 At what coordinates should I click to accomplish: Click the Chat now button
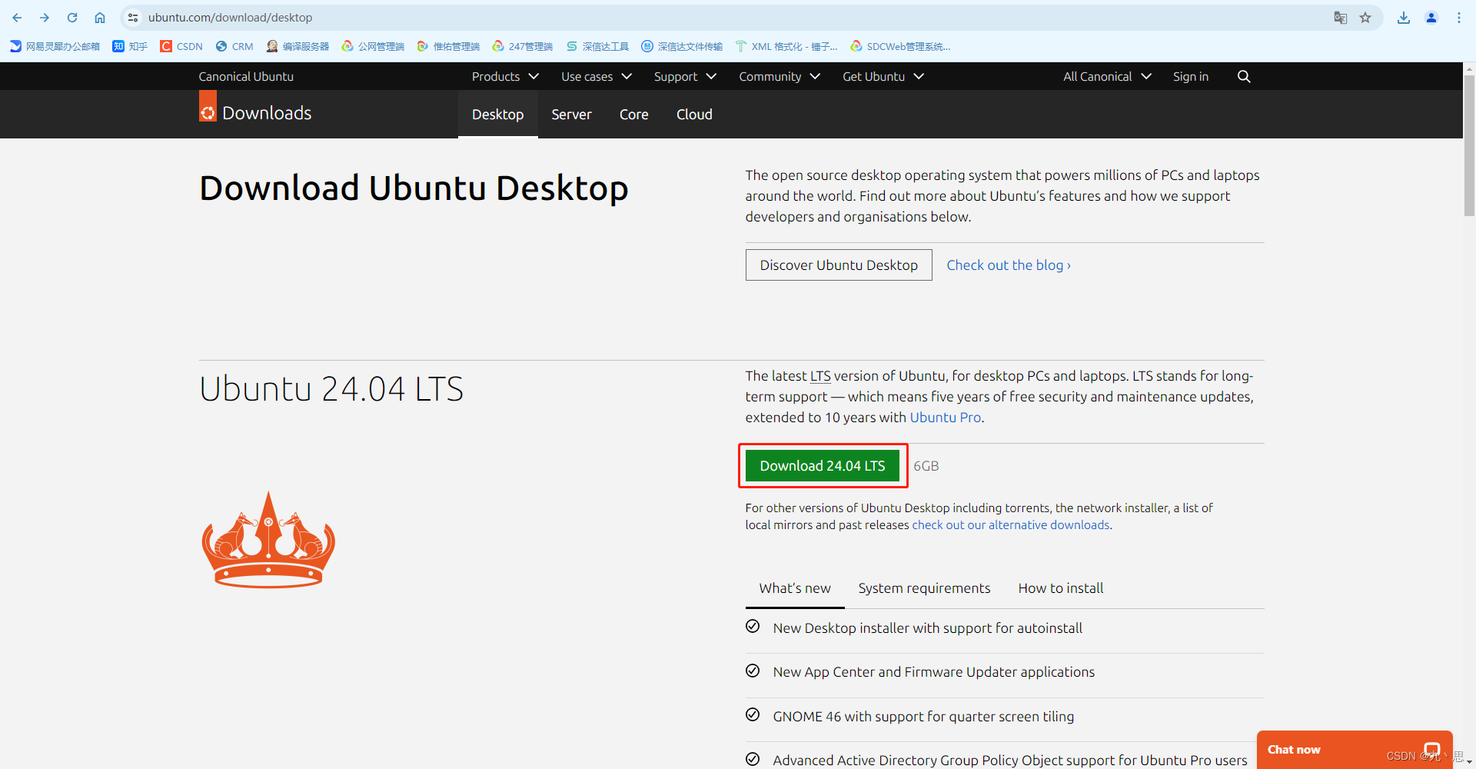[x=1355, y=750]
